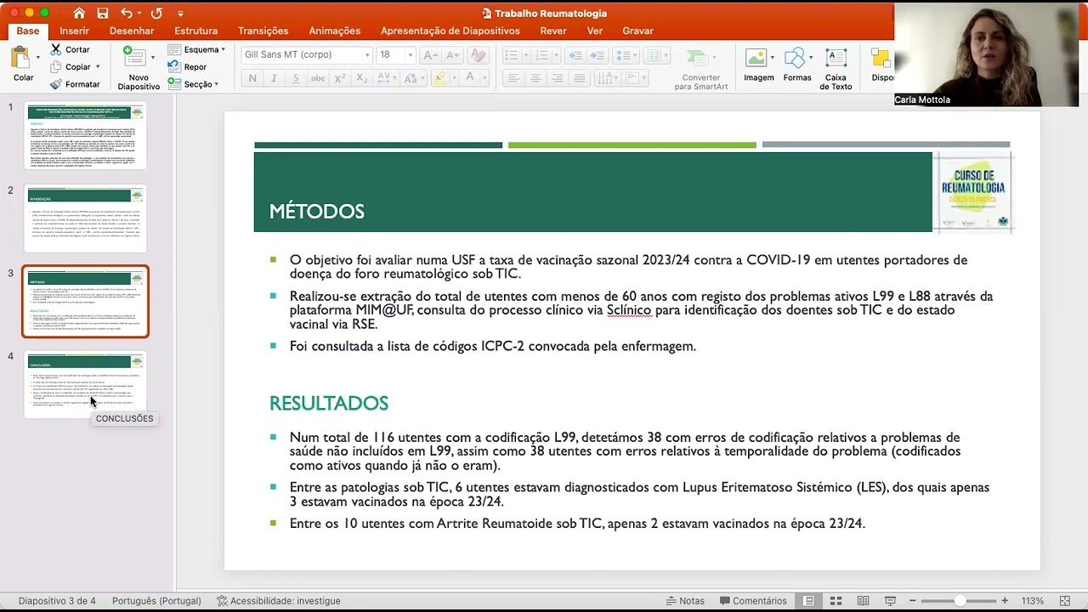
Task: Apply bulleted list formatting
Action: tap(511, 55)
